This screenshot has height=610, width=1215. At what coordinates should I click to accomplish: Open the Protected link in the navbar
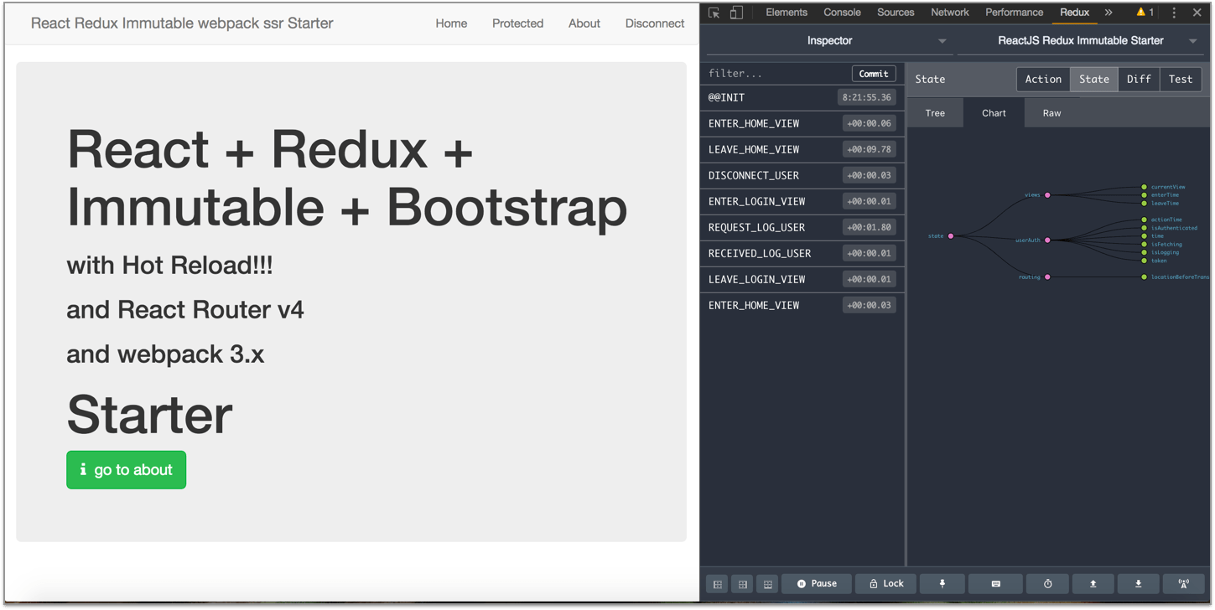[517, 23]
